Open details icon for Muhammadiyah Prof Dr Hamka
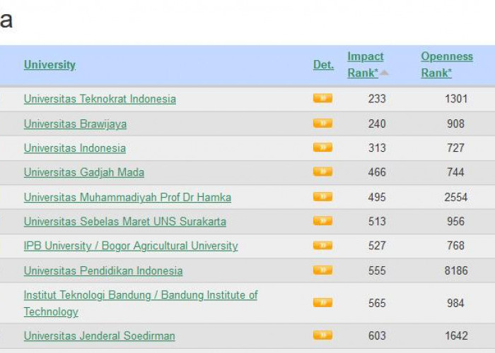The image size is (495, 353). (x=322, y=197)
